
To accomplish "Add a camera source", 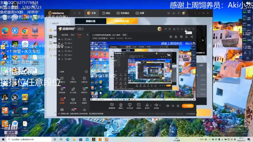I will pyautogui.click(x=121, y=106).
